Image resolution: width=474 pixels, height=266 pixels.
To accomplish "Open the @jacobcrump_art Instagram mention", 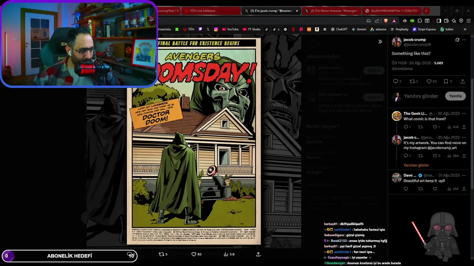I will tap(442, 148).
